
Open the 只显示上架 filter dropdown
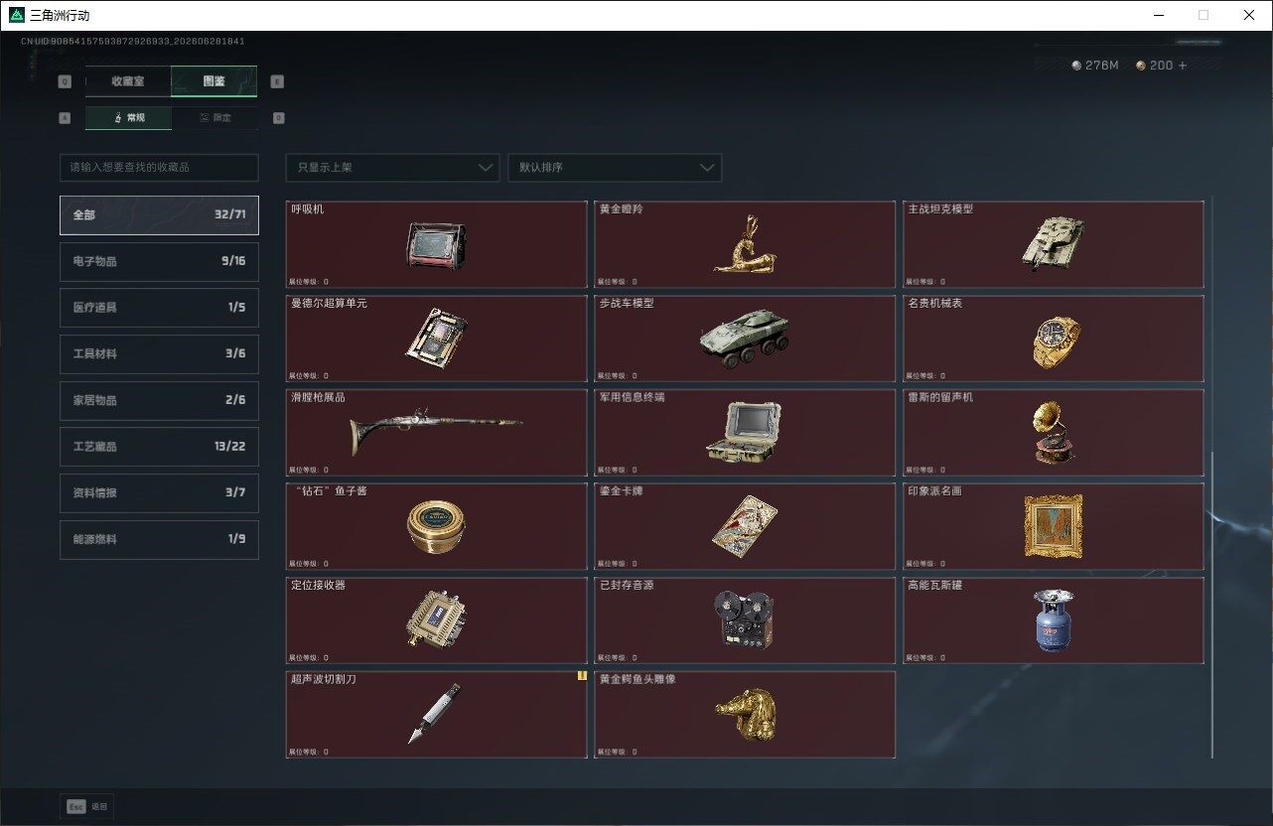[x=392, y=168]
